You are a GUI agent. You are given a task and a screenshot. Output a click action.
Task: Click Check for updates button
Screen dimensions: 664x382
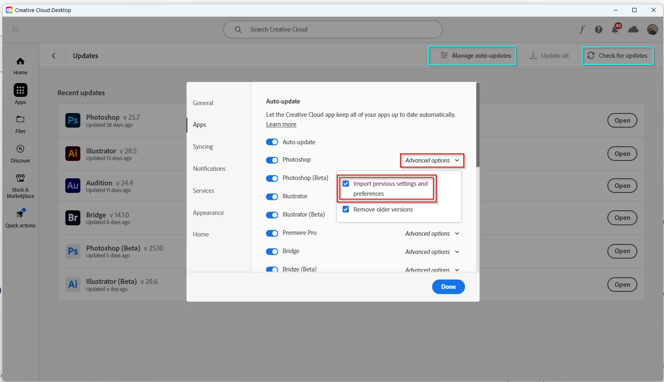(x=618, y=56)
